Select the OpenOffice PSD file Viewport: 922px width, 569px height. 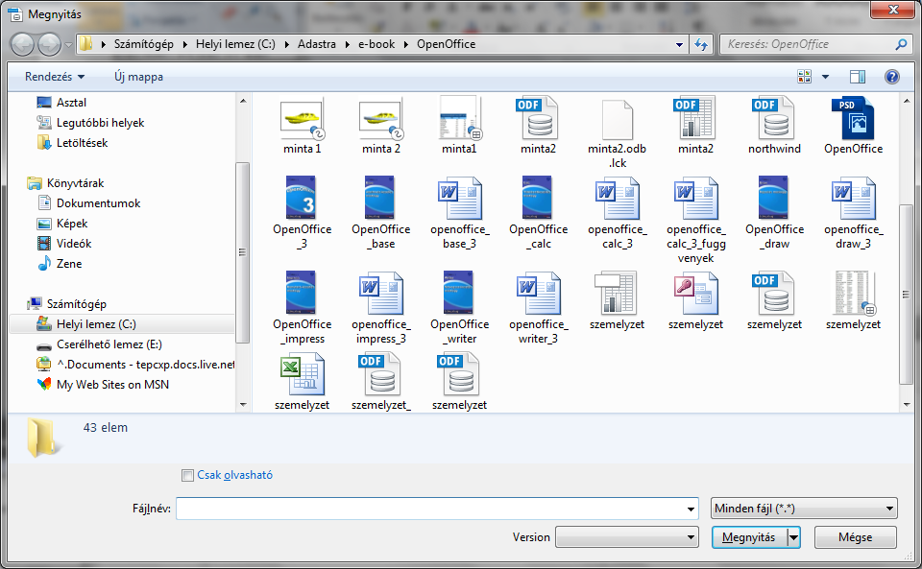point(853,126)
